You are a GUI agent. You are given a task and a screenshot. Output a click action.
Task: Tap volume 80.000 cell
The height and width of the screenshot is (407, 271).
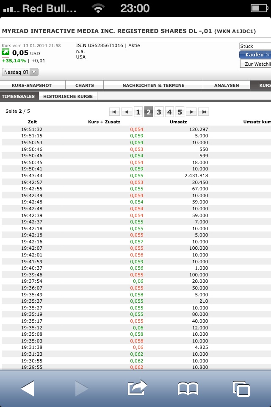pyautogui.click(x=200, y=314)
